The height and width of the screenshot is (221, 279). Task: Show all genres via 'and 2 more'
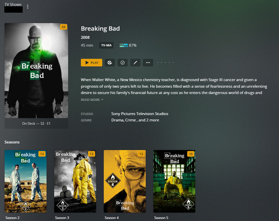pyautogui.click(x=149, y=120)
